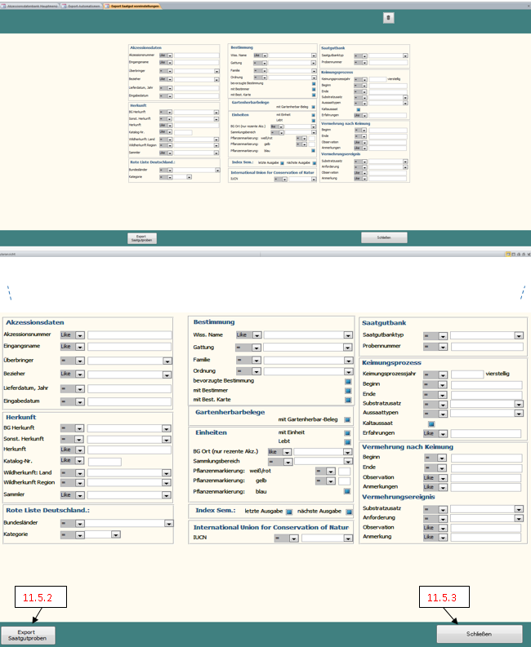The width and height of the screenshot is (531, 647).
Task: Expand Gattung value dropdown in enlarged Bestimmung
Action: 346,347
